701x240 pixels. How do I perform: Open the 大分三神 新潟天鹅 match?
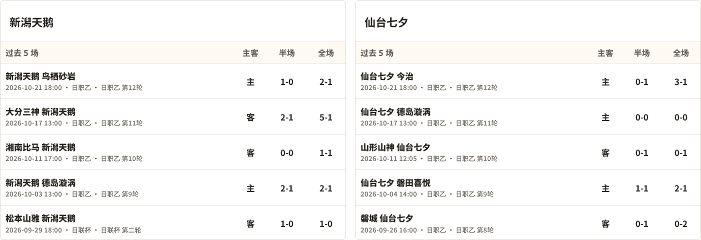[173, 117]
